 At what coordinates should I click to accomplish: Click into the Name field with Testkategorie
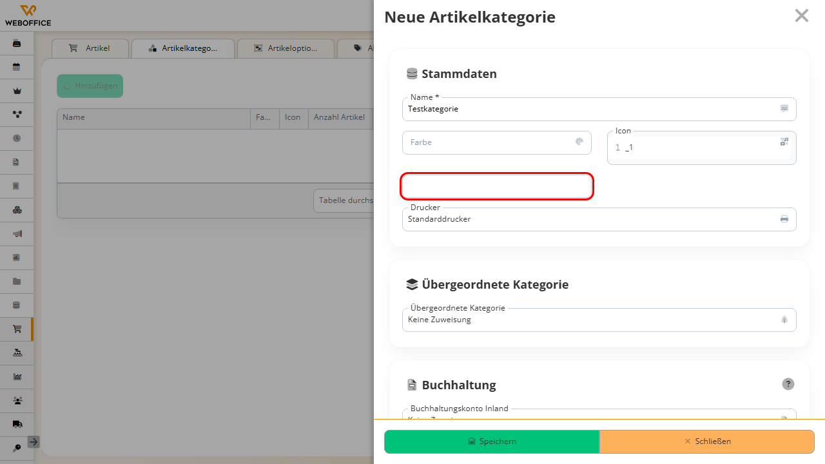pos(599,109)
